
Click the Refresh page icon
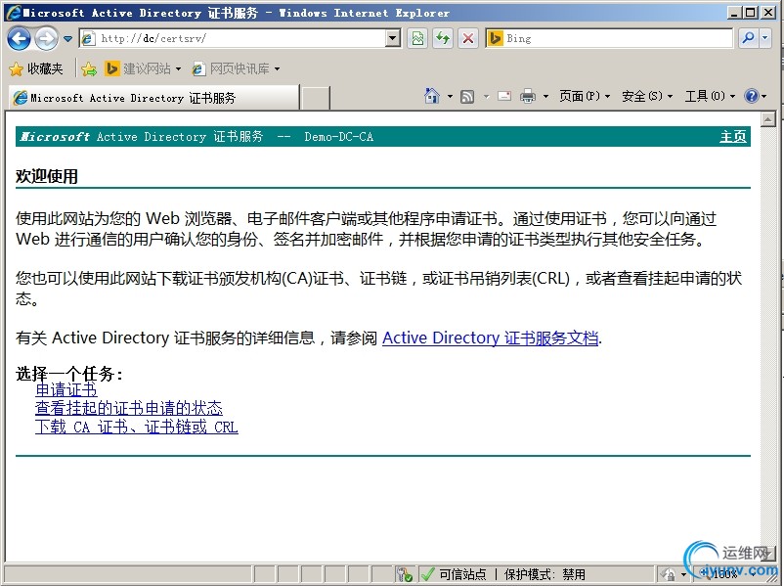(x=443, y=38)
